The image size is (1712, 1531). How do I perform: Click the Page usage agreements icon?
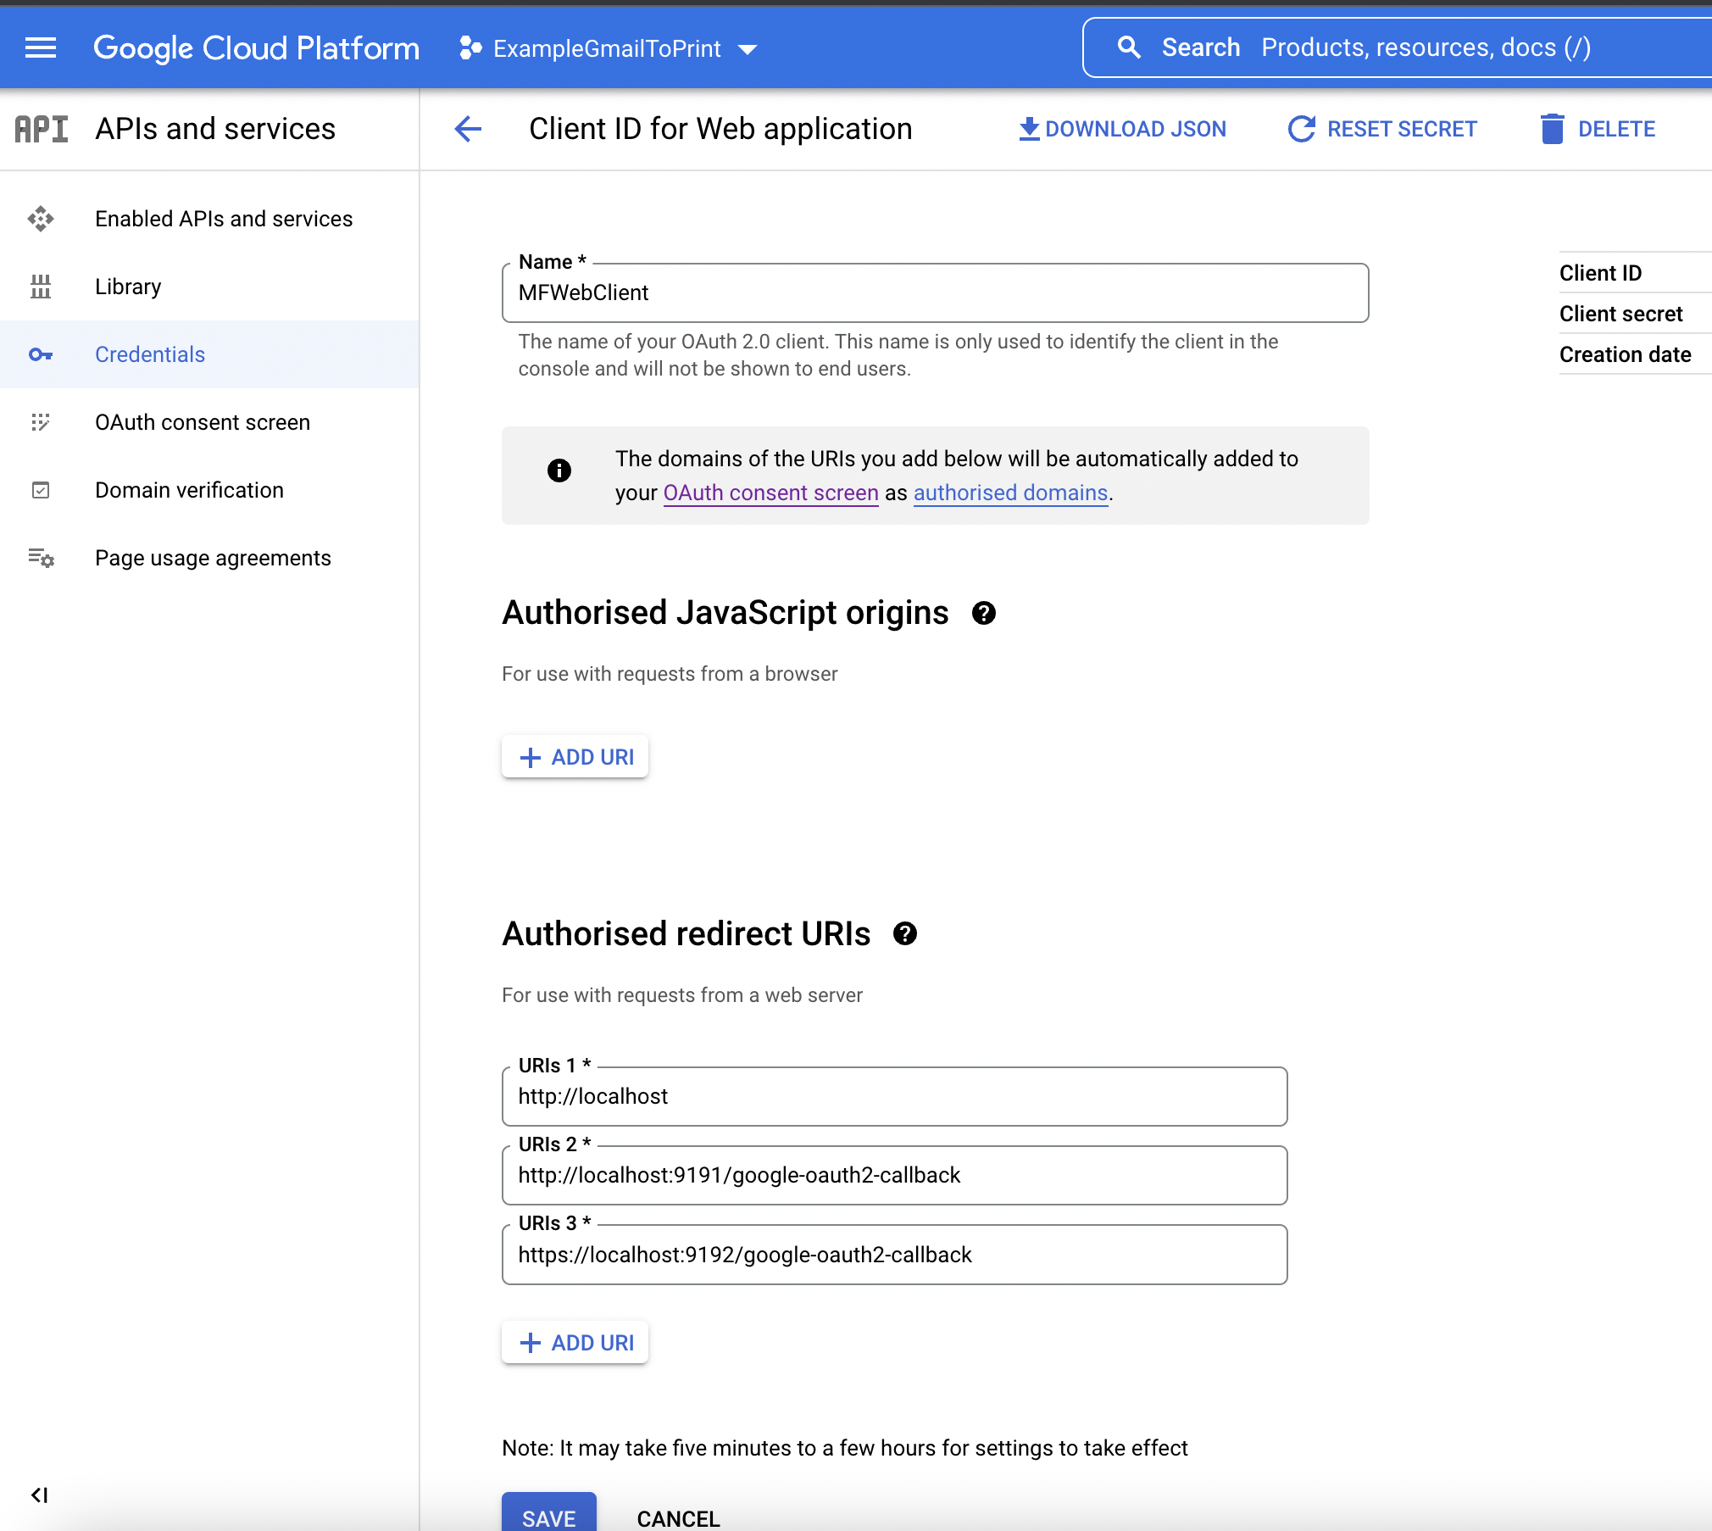41,558
